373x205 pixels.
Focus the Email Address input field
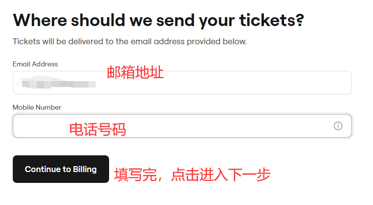click(221, 83)
